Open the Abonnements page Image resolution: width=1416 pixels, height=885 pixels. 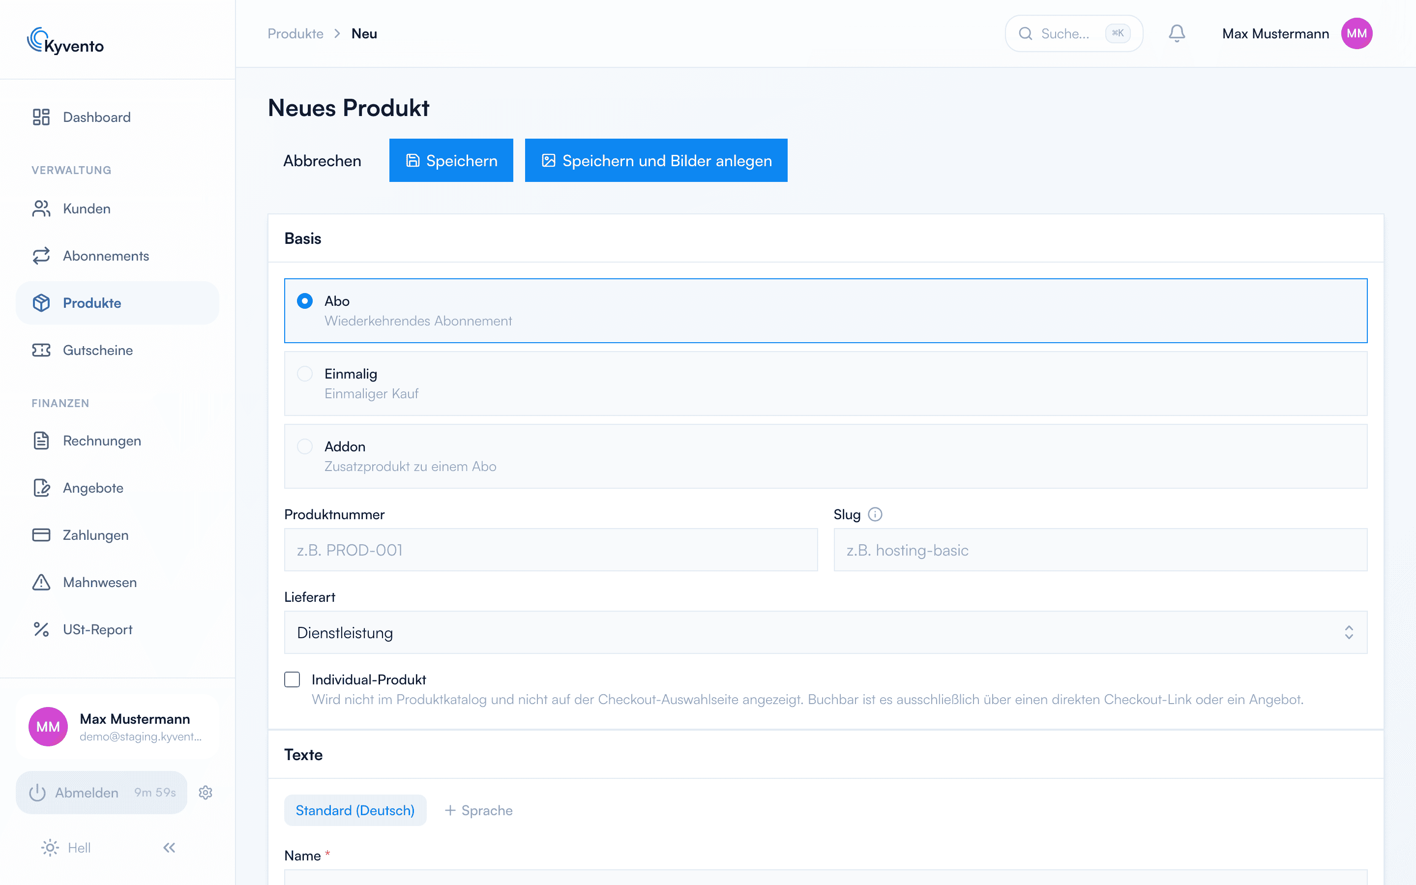coord(117,256)
